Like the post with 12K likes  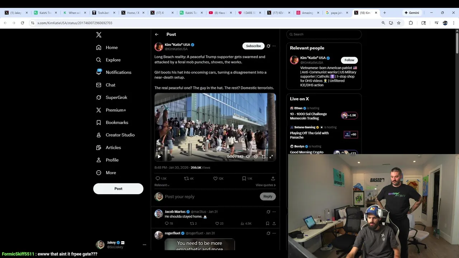[x=218, y=178]
